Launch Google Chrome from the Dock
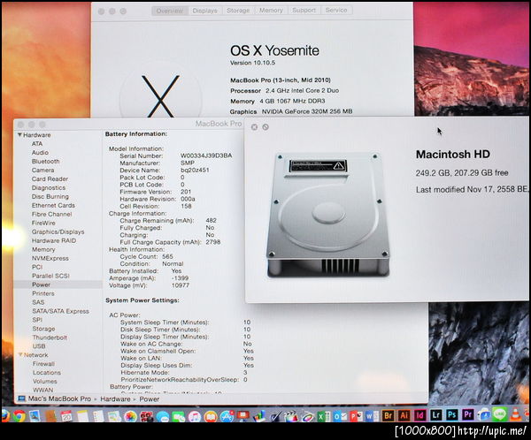Screen dimensions: 531x440 [x=19, y=416]
